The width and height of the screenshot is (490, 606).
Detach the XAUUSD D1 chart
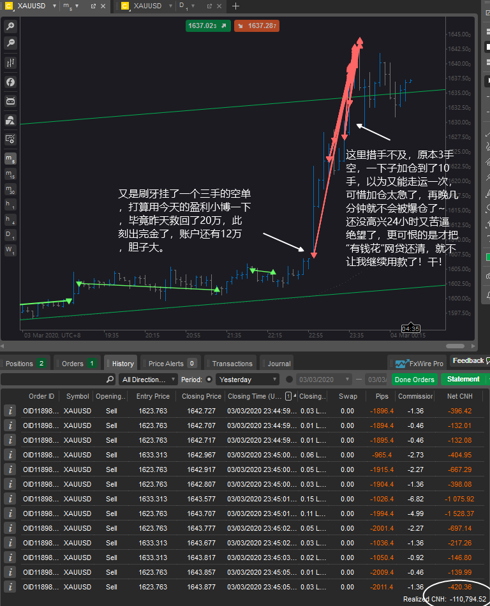click(x=209, y=6)
